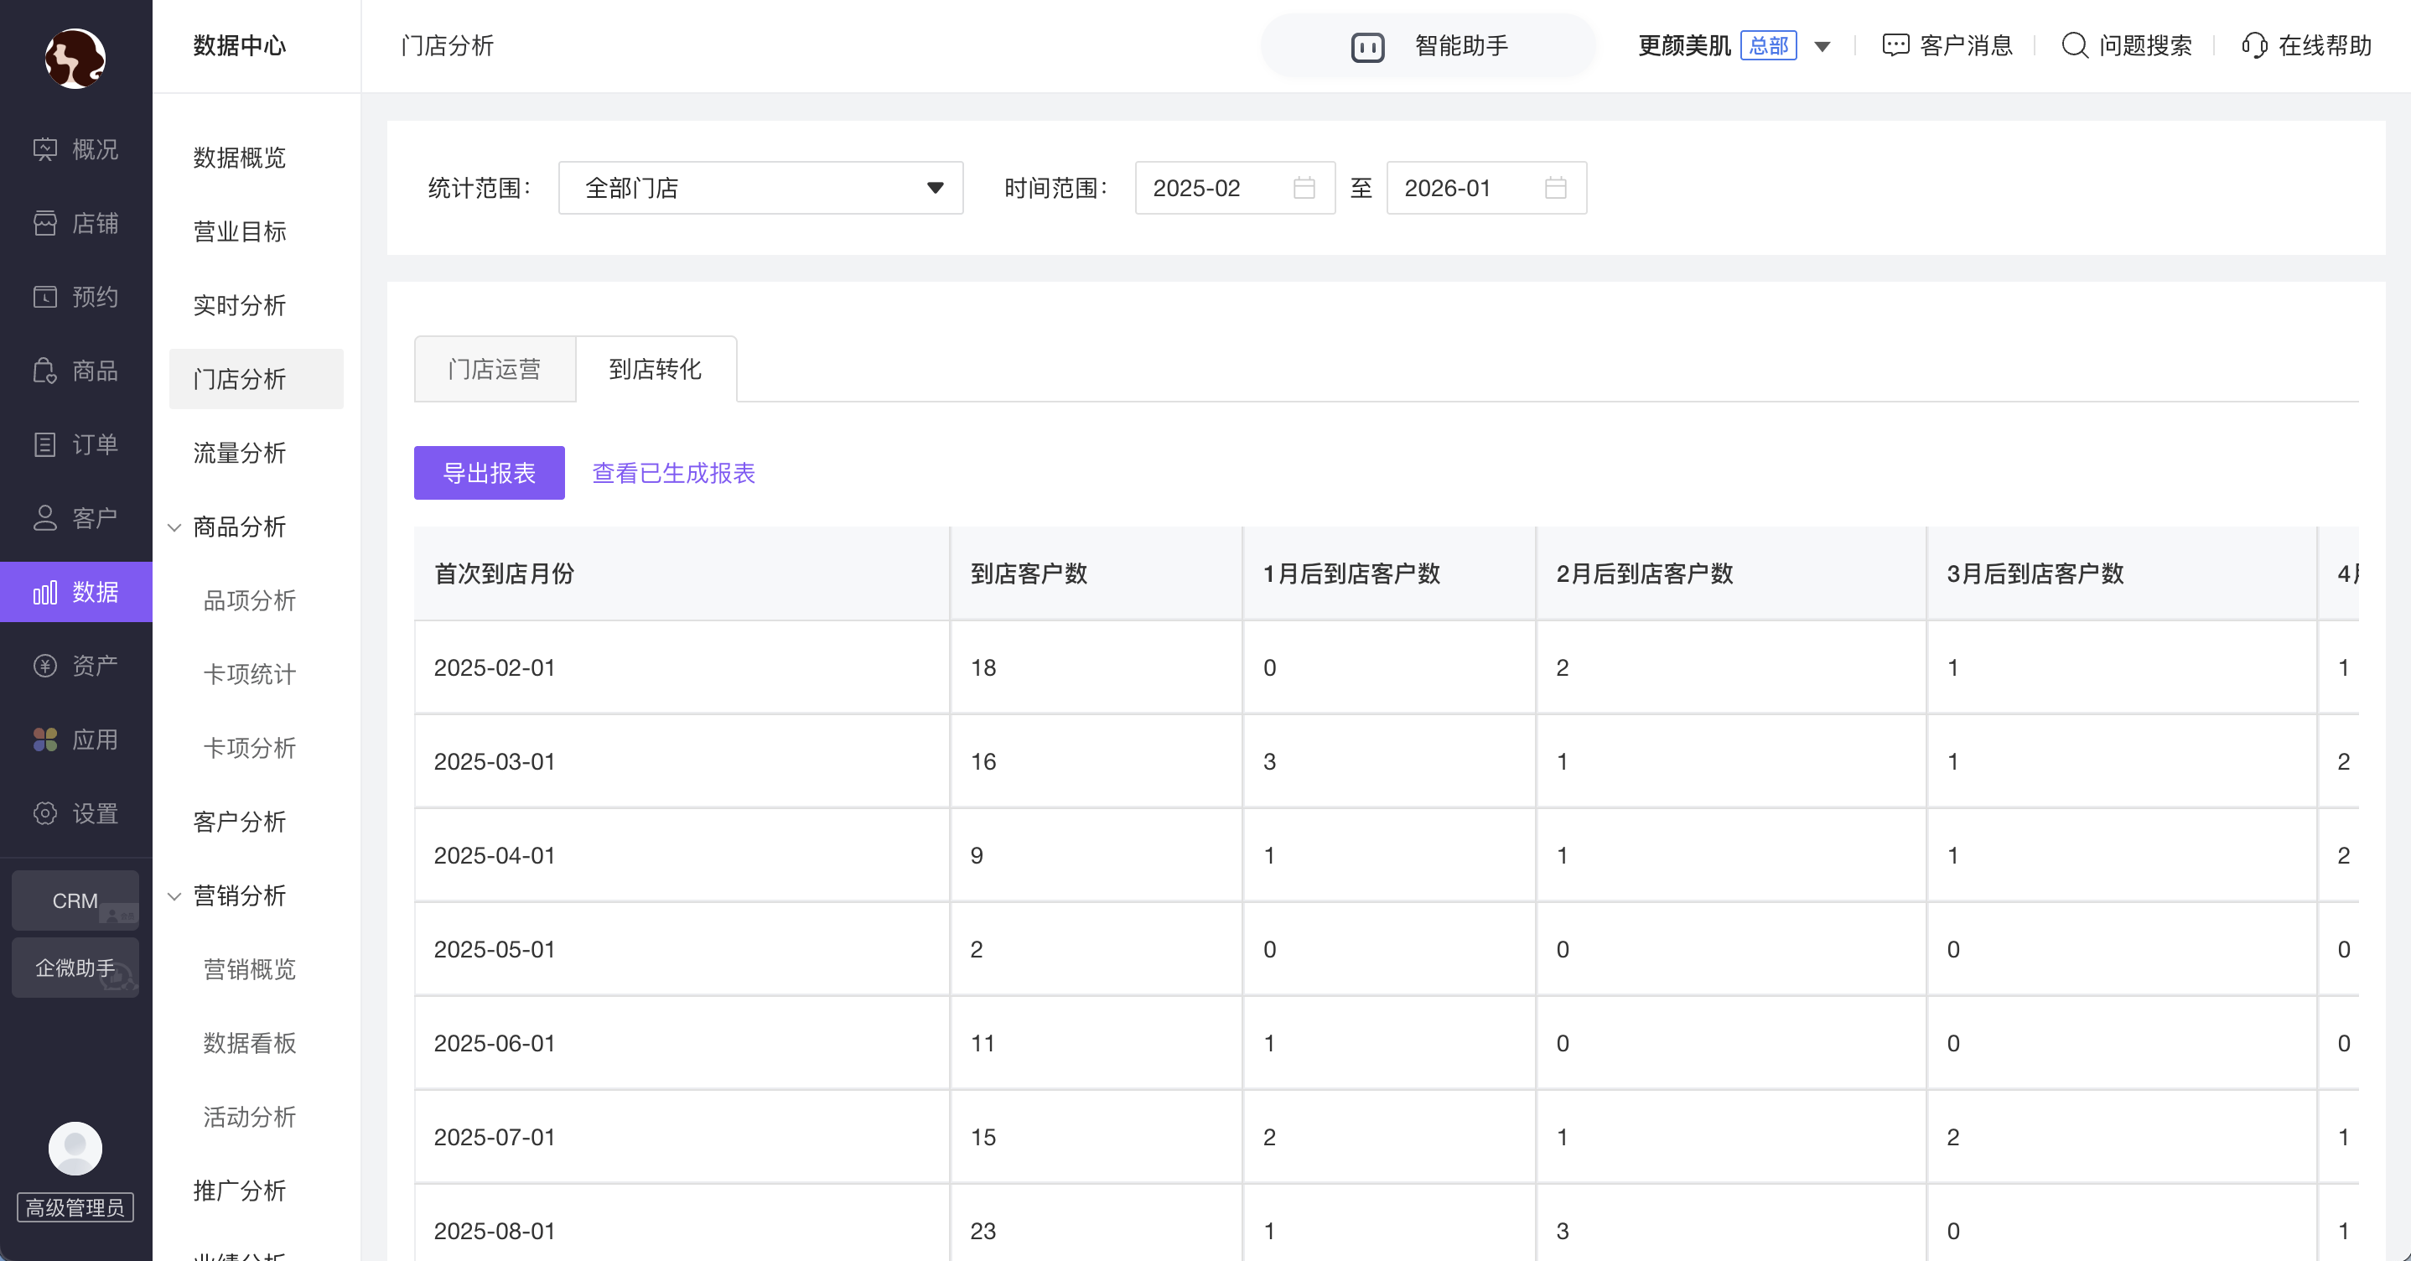
Task: Go to 店铺 shop section icon
Action: [45, 224]
